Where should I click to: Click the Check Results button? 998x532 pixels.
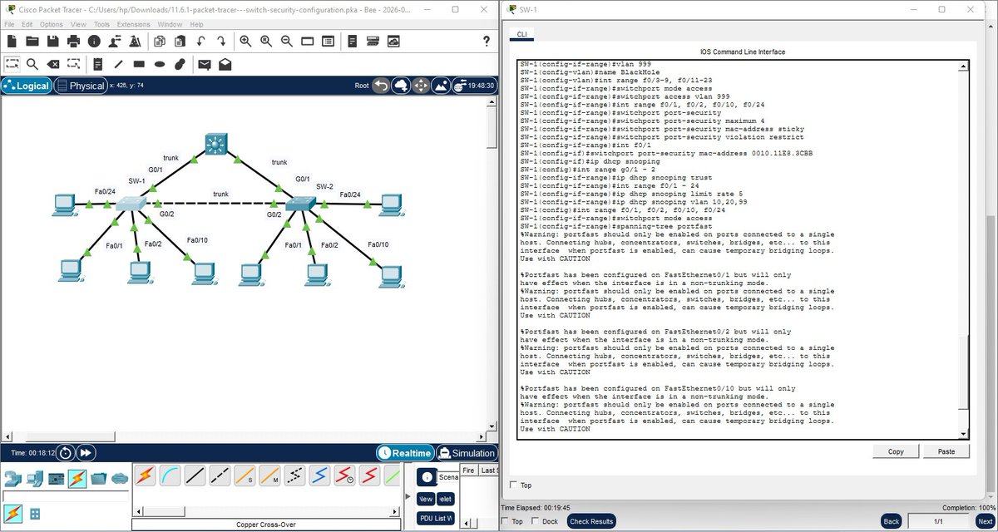592,521
